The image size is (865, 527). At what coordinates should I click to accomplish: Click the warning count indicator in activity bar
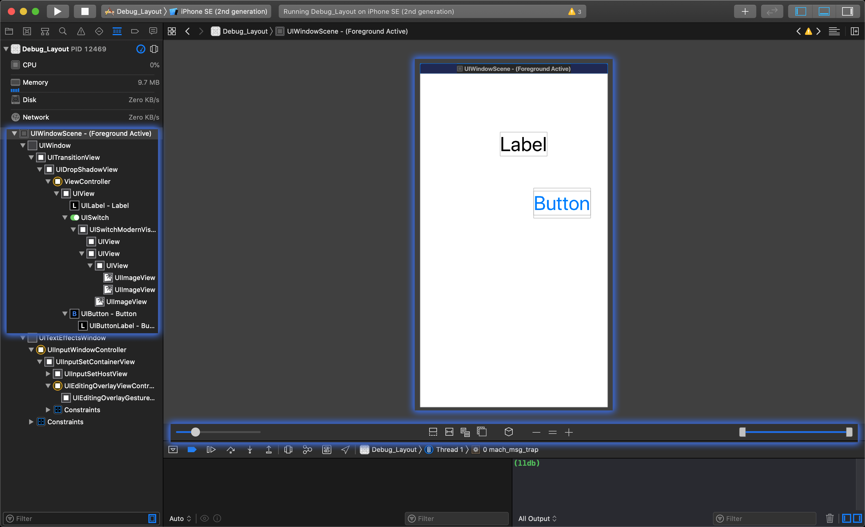pos(574,11)
